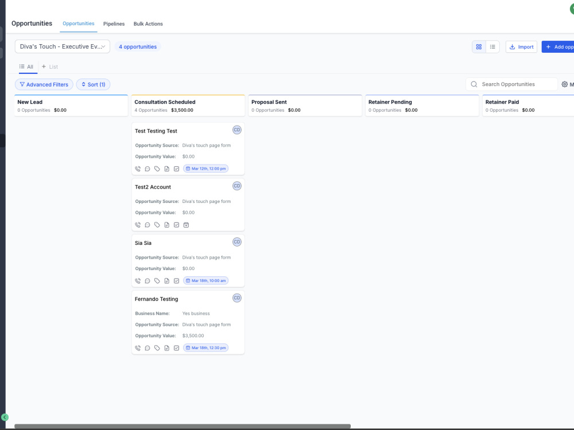Open notes icon on Sia Sia card
This screenshot has width=574, height=430.
[x=166, y=281]
